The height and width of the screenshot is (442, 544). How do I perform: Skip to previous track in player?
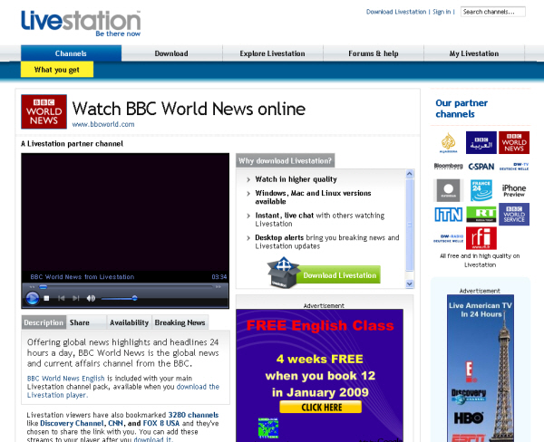[61, 298]
